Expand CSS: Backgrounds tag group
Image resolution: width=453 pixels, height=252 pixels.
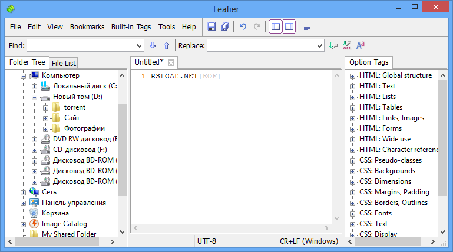[352, 171]
